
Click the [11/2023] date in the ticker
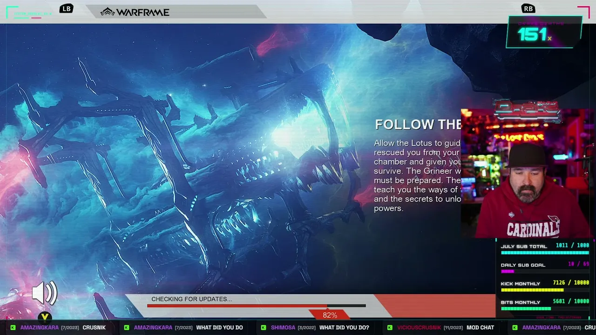[x=454, y=328]
